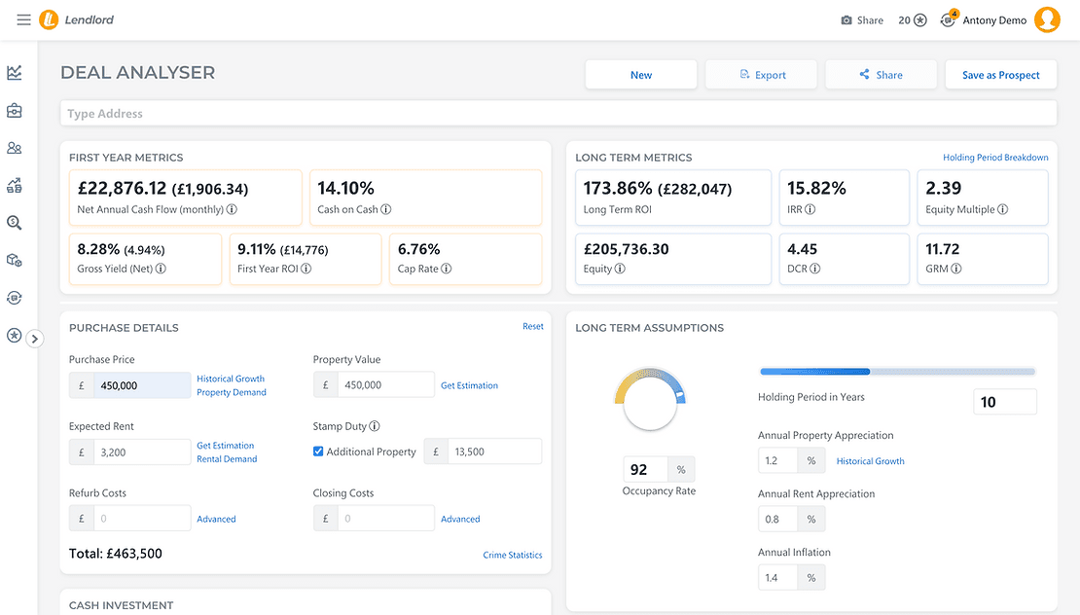Adjust the Holding Period slider bar

click(897, 372)
